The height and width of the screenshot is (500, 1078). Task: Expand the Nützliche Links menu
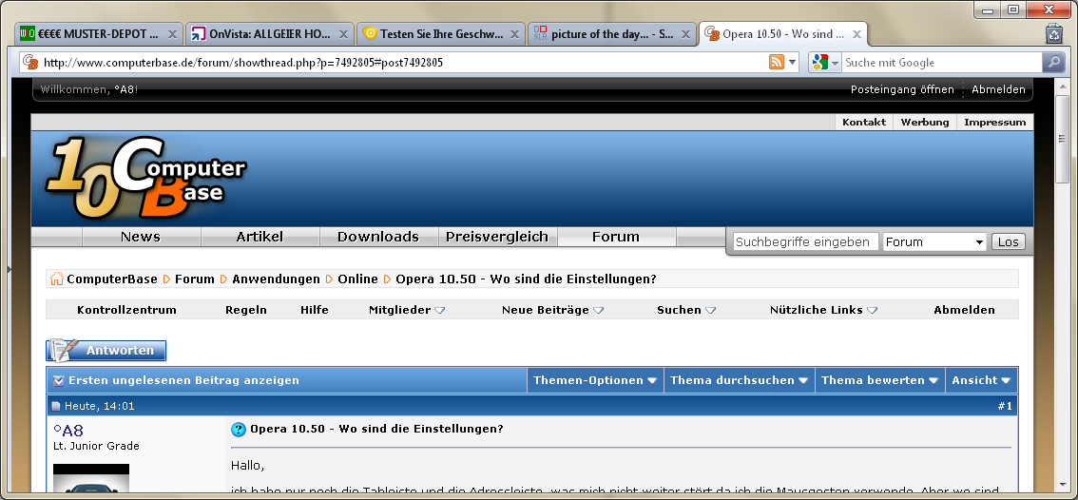pyautogui.click(x=823, y=310)
